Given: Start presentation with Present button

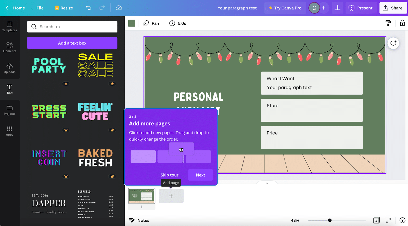Looking at the screenshot, I should coord(361,8).
